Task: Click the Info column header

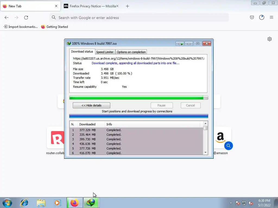Action: 153,124
